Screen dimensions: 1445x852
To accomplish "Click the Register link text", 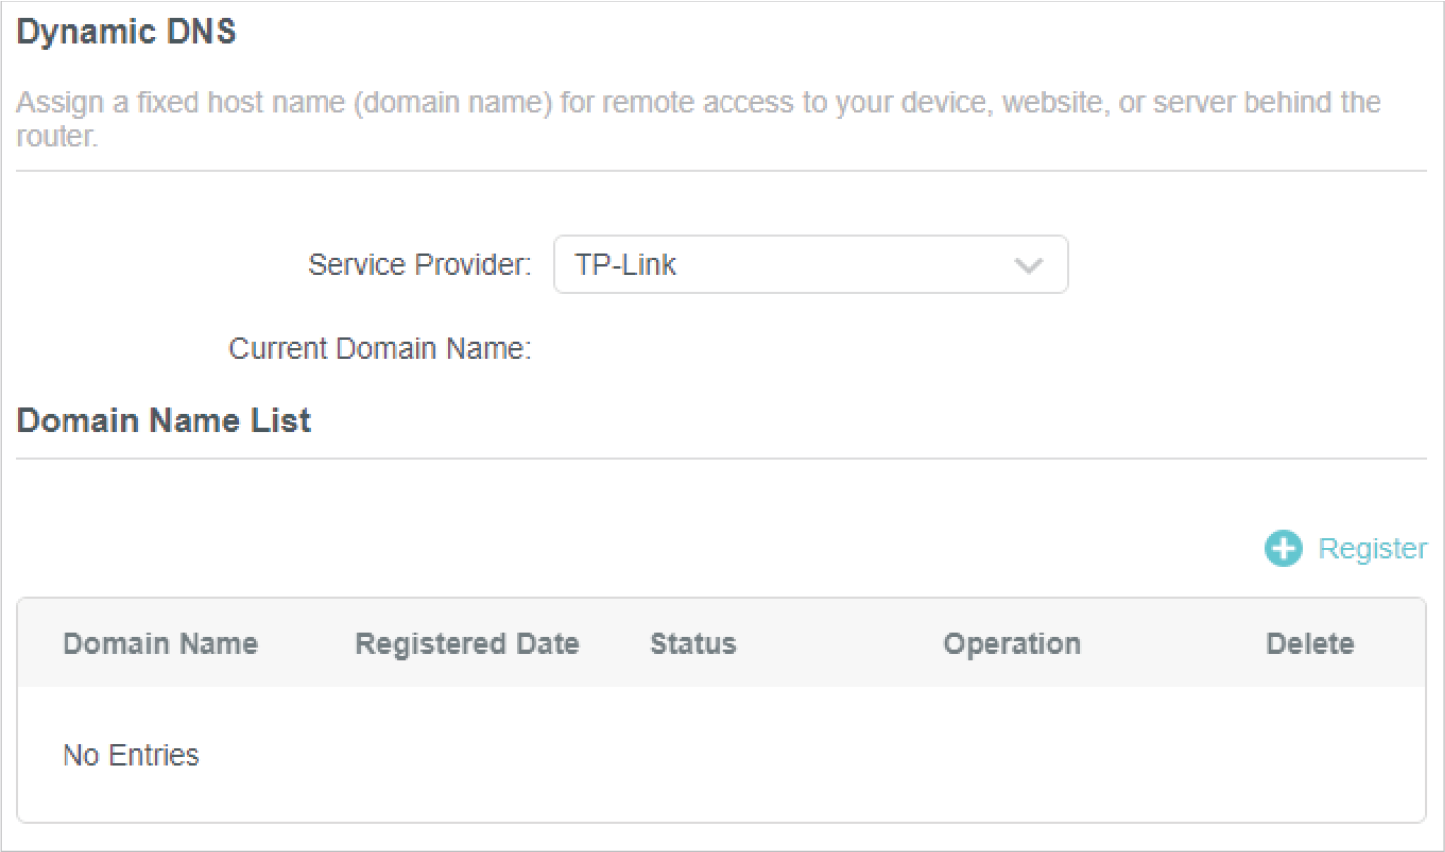I will 1372,548.
